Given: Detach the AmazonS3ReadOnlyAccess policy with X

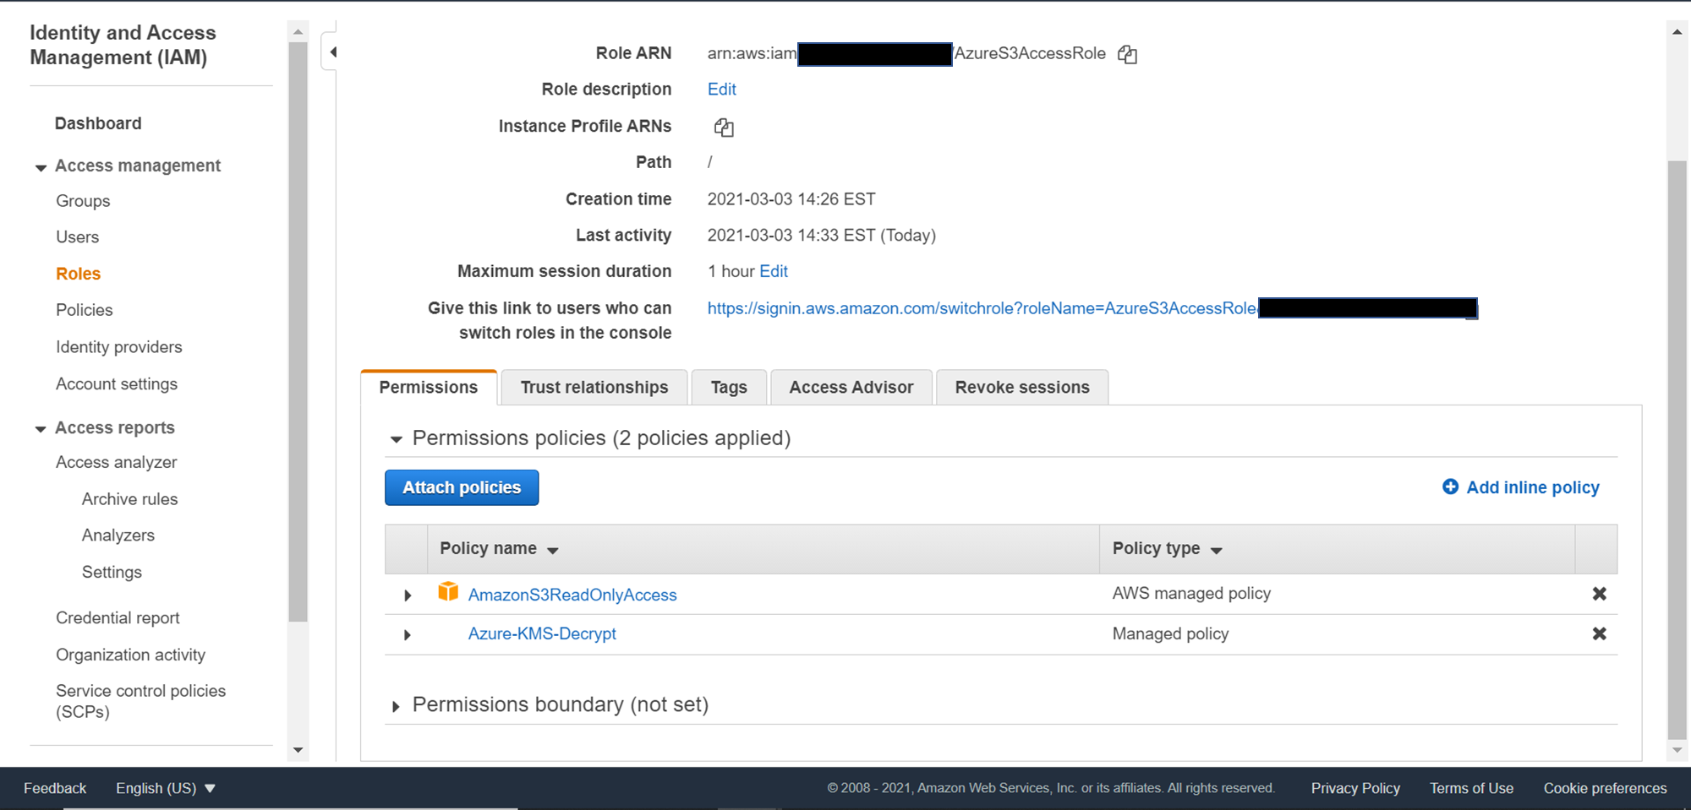Looking at the screenshot, I should [1599, 594].
